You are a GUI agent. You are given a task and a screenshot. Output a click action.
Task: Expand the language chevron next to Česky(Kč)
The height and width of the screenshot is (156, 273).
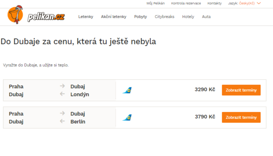[x=259, y=3]
